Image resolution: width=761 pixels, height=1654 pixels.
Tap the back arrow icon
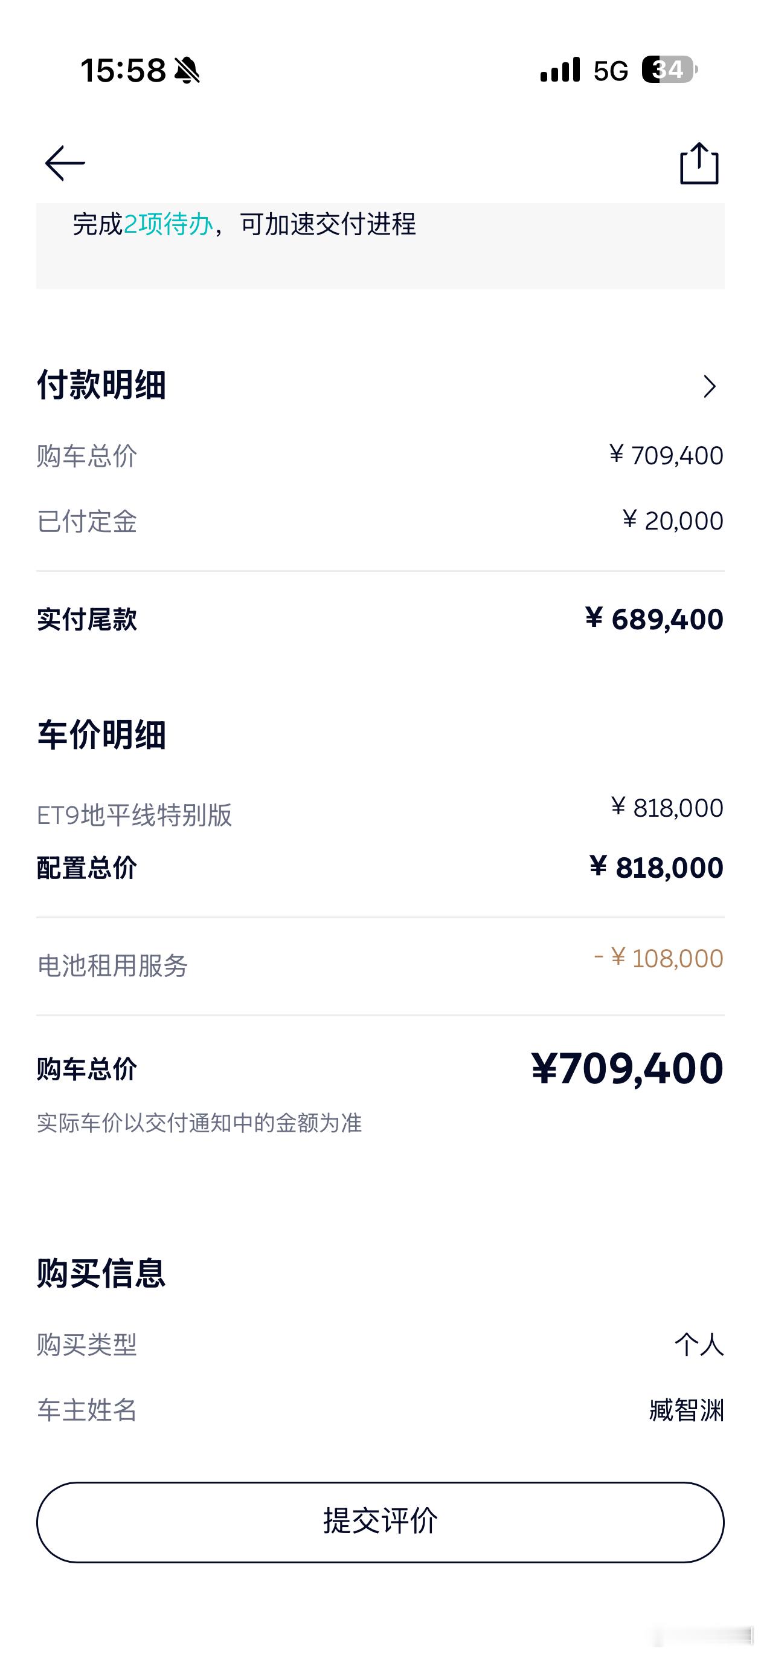(x=65, y=163)
